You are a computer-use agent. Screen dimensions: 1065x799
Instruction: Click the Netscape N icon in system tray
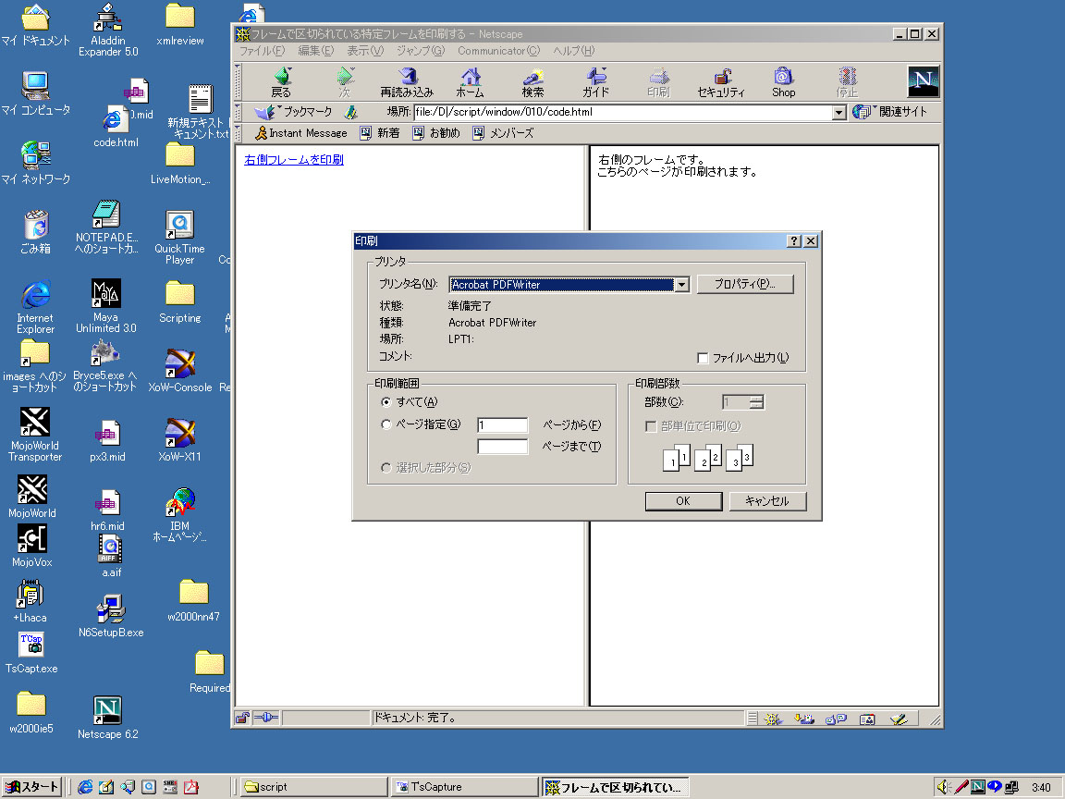(977, 787)
